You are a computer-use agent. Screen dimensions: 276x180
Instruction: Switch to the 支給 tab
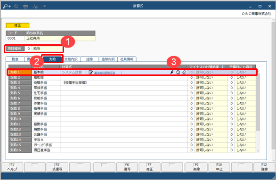click(x=52, y=59)
